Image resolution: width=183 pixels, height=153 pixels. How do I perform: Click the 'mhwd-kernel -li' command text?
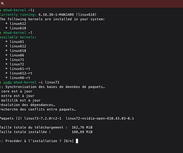pyautogui.click(x=19, y=10)
